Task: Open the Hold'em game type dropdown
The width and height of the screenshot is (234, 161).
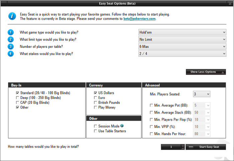Action: 182,32
